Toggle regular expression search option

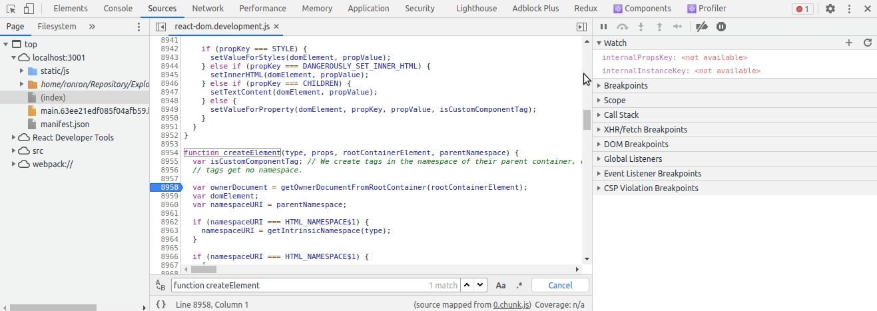click(519, 285)
